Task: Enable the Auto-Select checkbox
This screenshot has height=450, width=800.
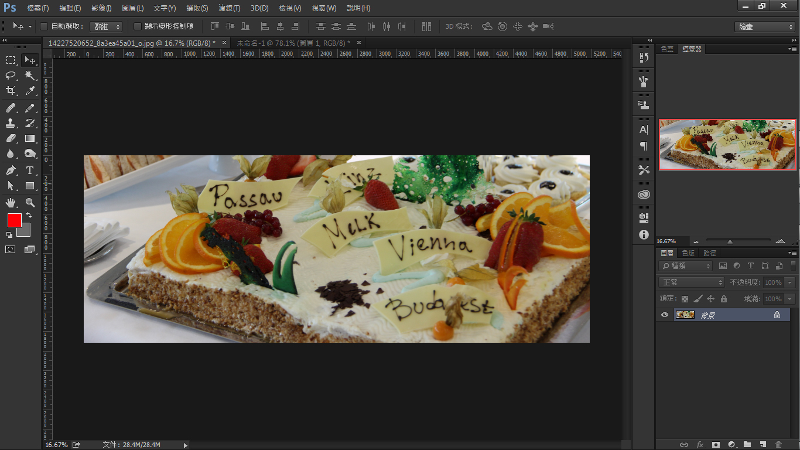Action: click(43, 26)
